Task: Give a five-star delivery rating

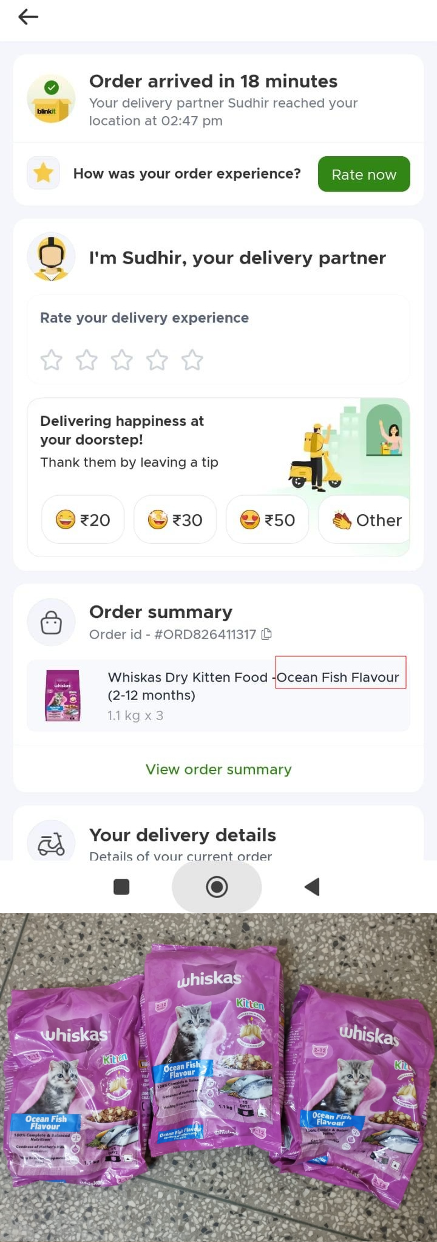Action: pyautogui.click(x=192, y=360)
